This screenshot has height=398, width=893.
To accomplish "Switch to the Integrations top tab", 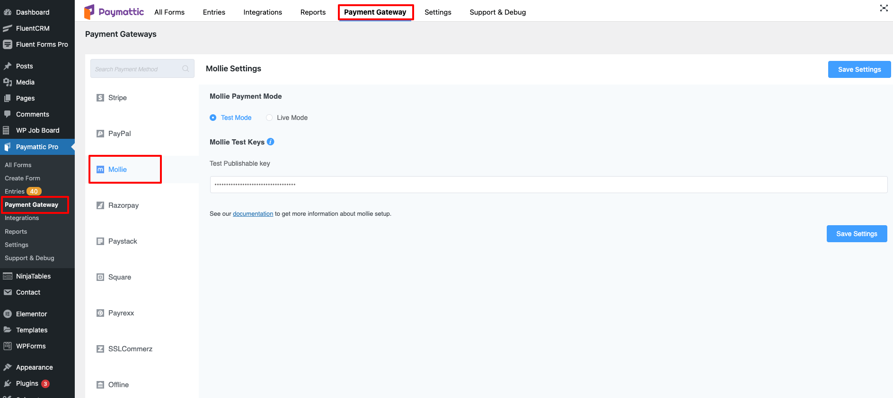I will coord(263,12).
